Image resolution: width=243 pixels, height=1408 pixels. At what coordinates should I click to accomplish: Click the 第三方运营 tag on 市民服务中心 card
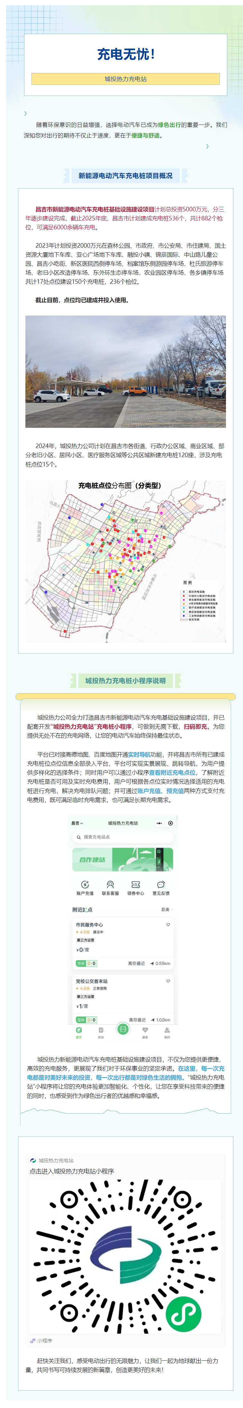[86, 940]
